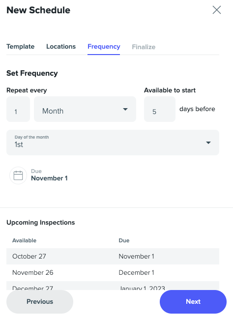This screenshot has width=233, height=320.
Task: Focus the Available to start days field
Action: (x=160, y=109)
